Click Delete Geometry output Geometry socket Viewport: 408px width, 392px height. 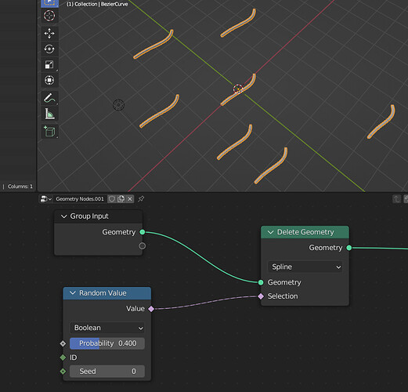point(349,248)
